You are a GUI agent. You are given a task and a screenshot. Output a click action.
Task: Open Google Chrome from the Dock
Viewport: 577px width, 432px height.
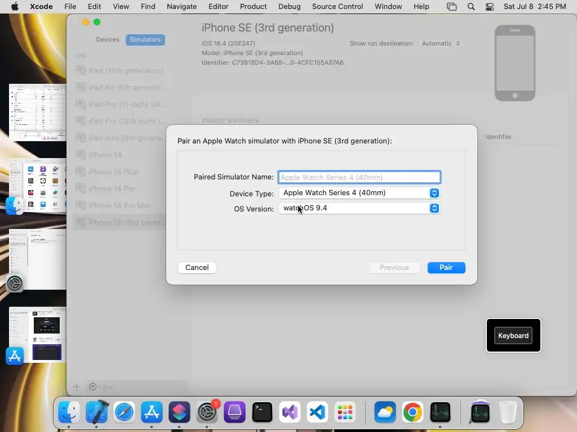click(x=412, y=412)
